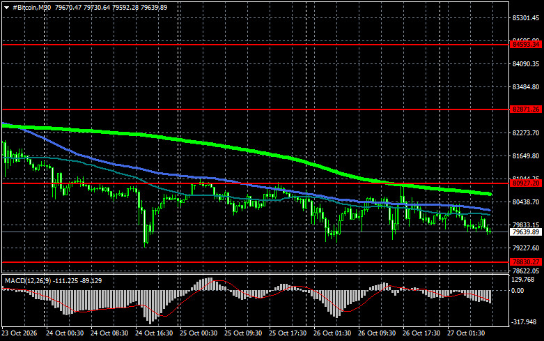544x341 pixels.
Task: Click the current price tag 79639.89 on axis
Action: 526,232
